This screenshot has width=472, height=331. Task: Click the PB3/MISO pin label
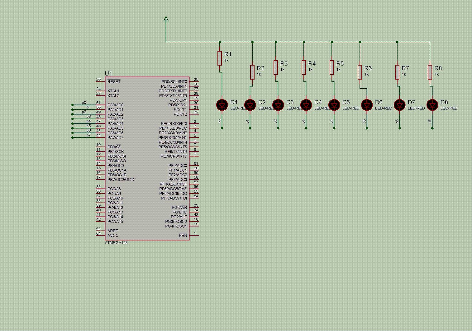point(117,161)
